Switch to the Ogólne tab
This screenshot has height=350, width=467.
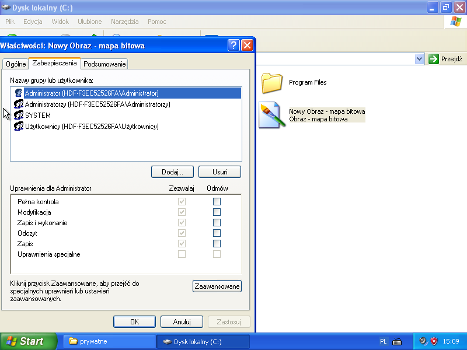[x=16, y=64]
